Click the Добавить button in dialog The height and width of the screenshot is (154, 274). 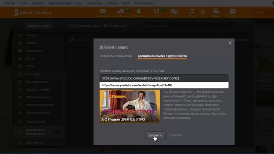click(x=155, y=135)
